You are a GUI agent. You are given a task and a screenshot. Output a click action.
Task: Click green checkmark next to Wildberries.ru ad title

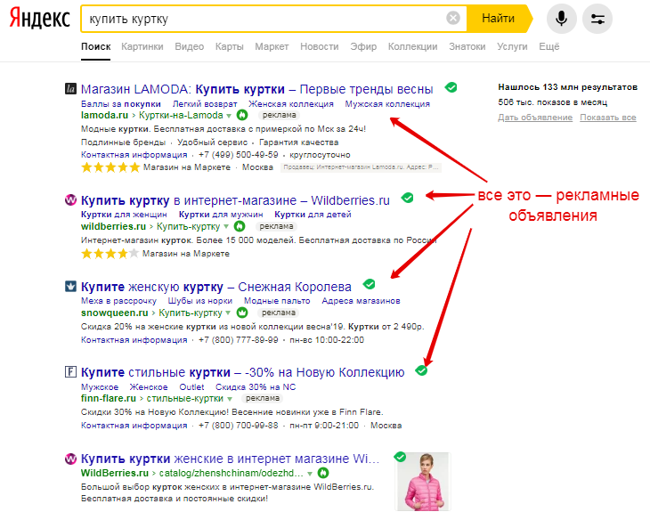point(407,198)
